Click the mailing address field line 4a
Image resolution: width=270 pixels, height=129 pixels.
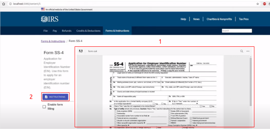137,84
